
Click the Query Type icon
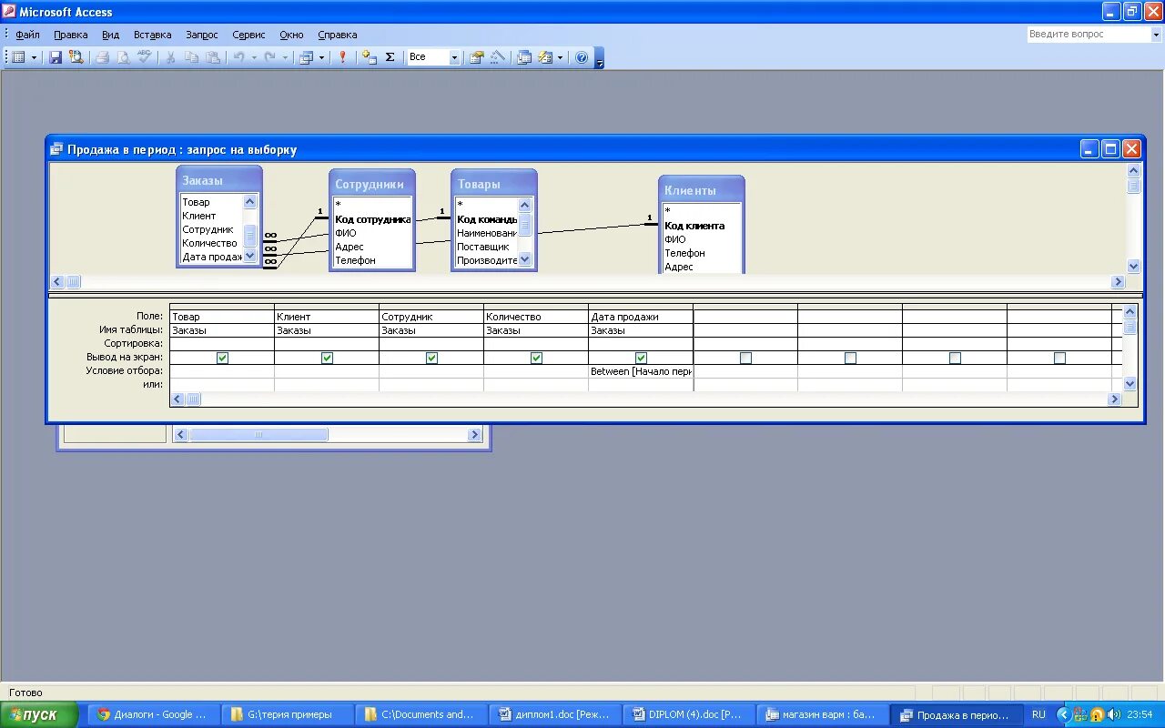tap(307, 57)
